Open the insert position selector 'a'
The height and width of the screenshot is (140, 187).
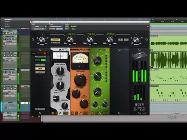click(x=46, y=26)
